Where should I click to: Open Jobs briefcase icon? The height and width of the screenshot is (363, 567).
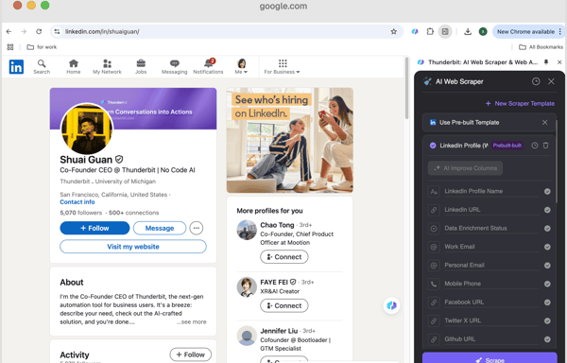pyautogui.click(x=141, y=63)
